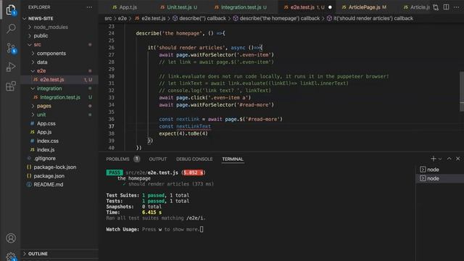464x261 pixels.
Task: Open the OUTPUT panel tab
Action: pyautogui.click(x=158, y=159)
